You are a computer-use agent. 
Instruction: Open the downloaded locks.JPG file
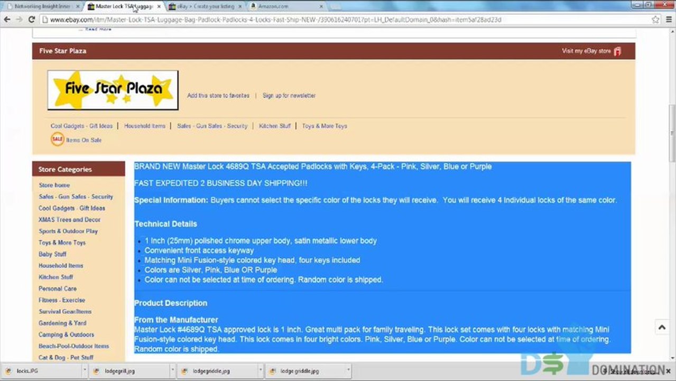[41, 371]
